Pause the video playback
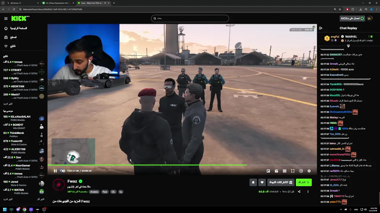 pyautogui.click(x=55, y=171)
